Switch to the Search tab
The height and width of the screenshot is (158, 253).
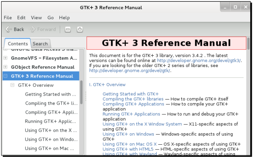40,44
